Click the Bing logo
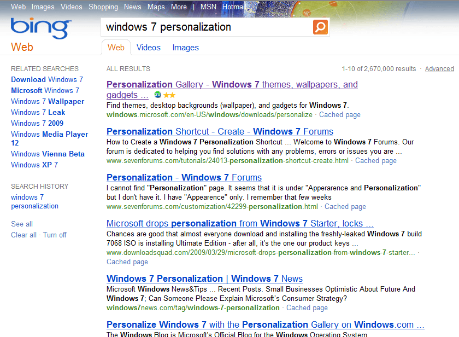This screenshot has width=459, height=337. point(41,28)
